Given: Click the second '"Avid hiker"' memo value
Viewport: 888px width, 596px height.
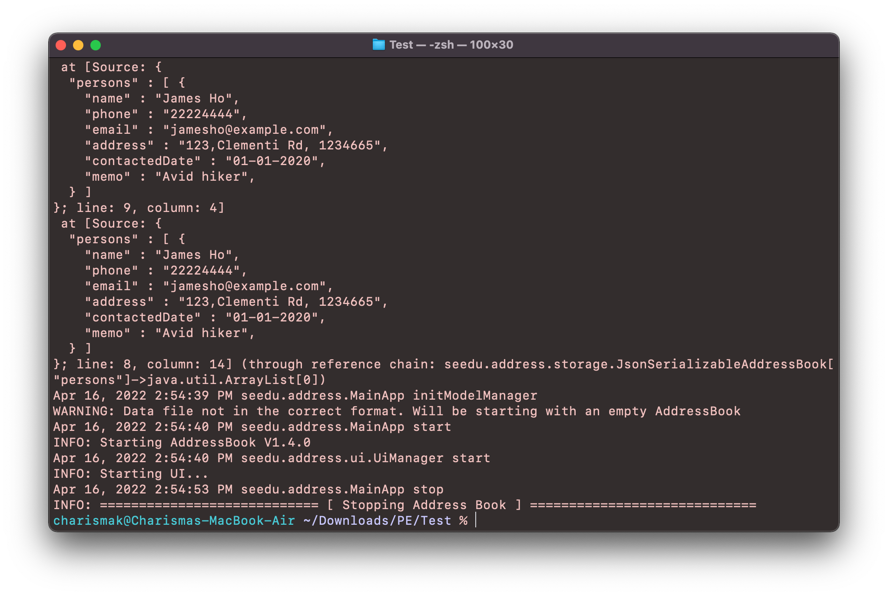Looking at the screenshot, I should (201, 333).
